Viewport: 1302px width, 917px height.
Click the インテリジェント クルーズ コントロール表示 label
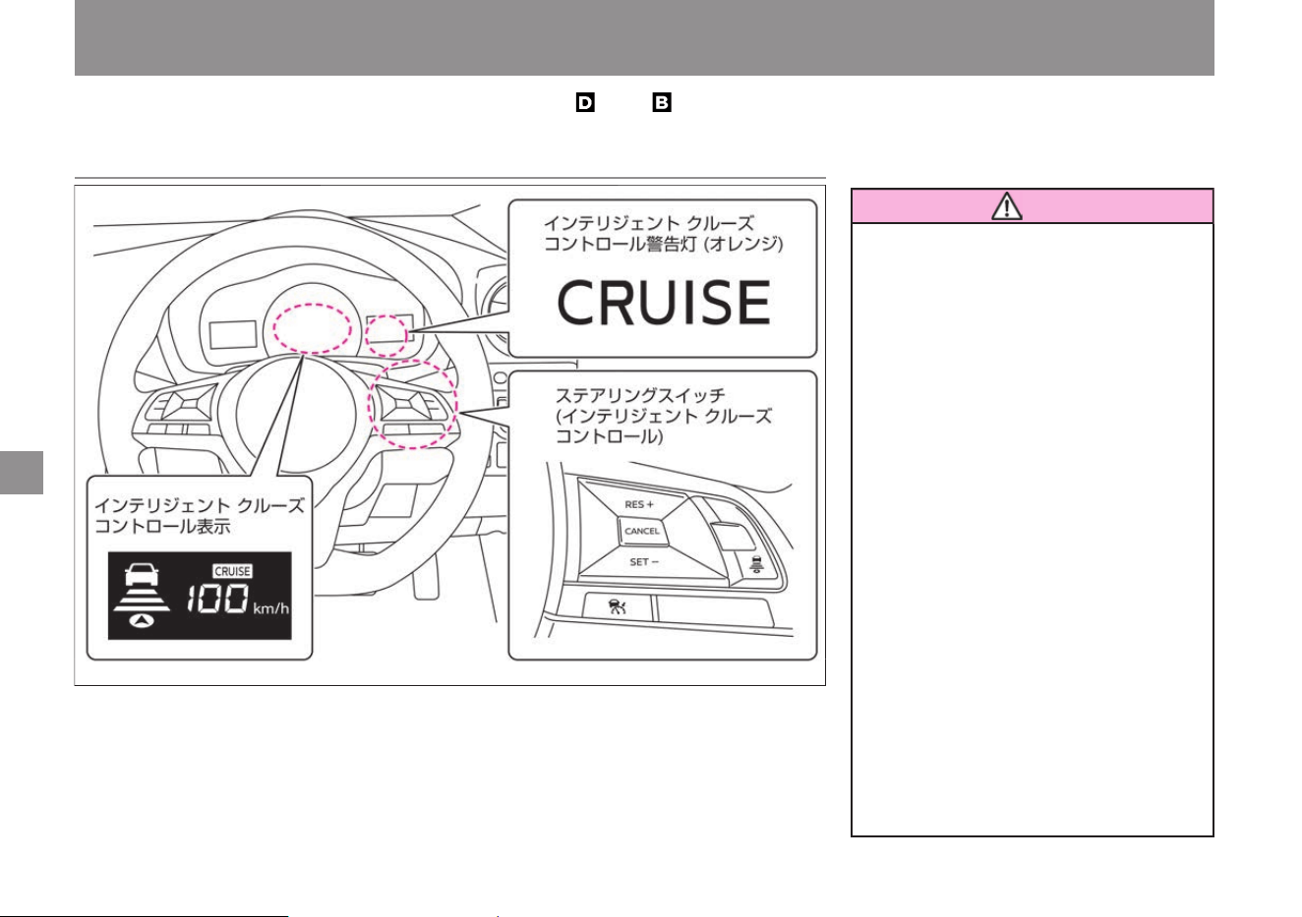point(200,515)
